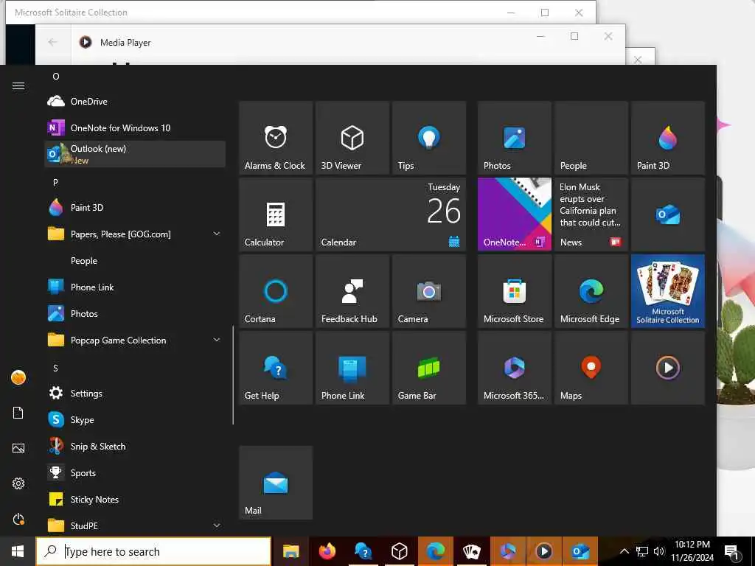Viewport: 755px width, 566px height.
Task: Launch the Microsoft 365 tile
Action: [514, 368]
